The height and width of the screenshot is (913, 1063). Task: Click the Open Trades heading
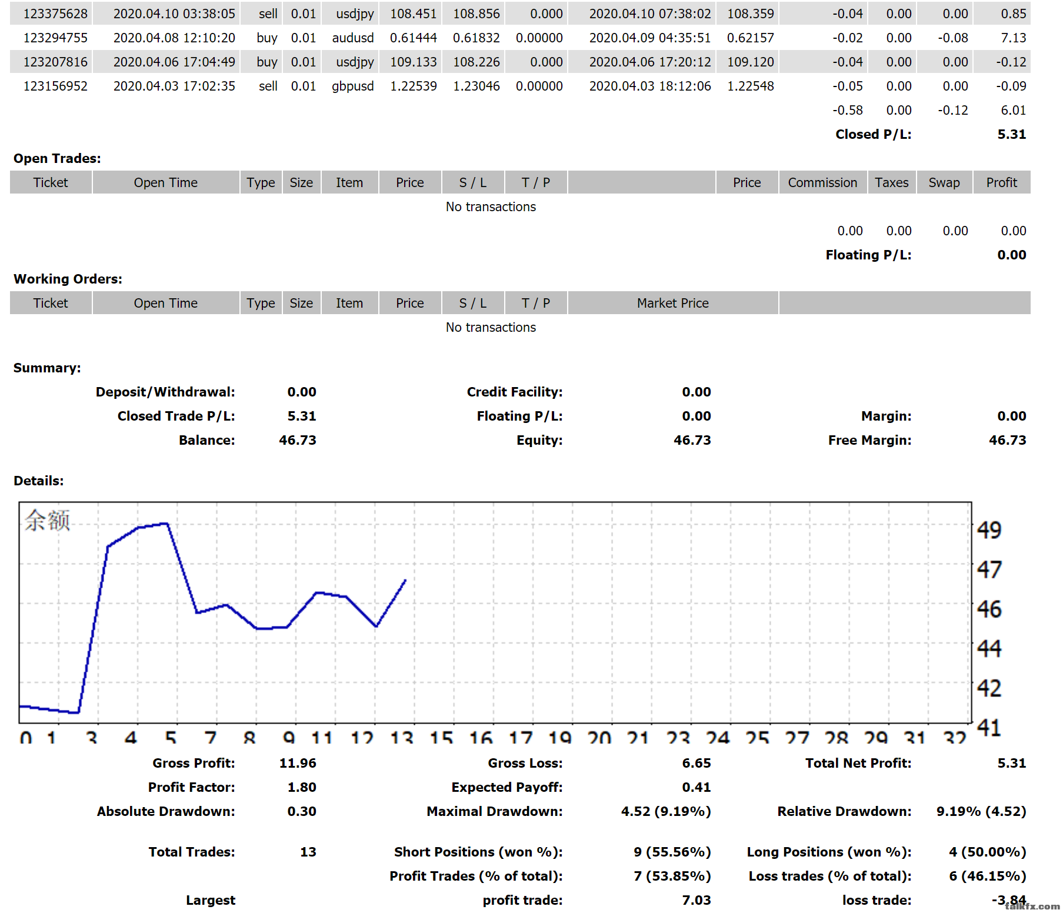[x=57, y=158]
